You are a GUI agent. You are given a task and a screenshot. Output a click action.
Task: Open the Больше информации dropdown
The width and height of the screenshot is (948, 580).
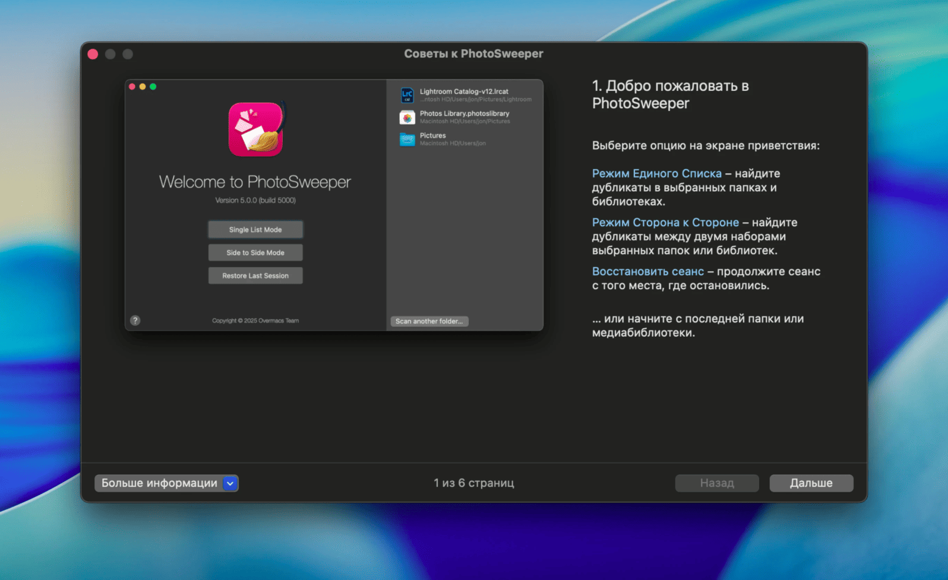166,483
